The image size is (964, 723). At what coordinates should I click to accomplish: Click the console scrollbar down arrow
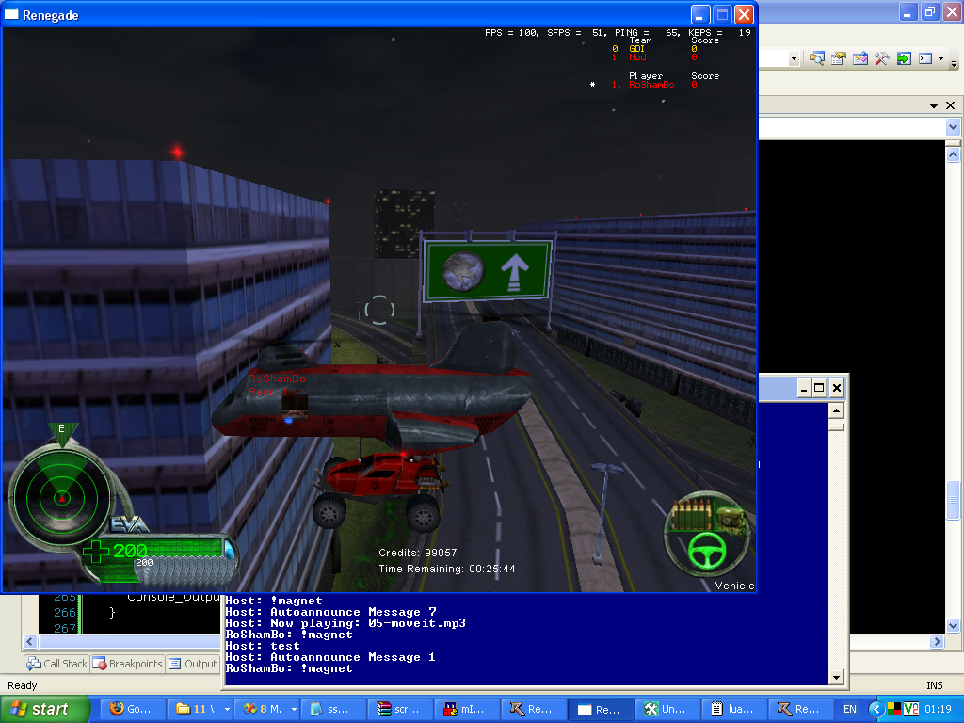click(x=836, y=677)
